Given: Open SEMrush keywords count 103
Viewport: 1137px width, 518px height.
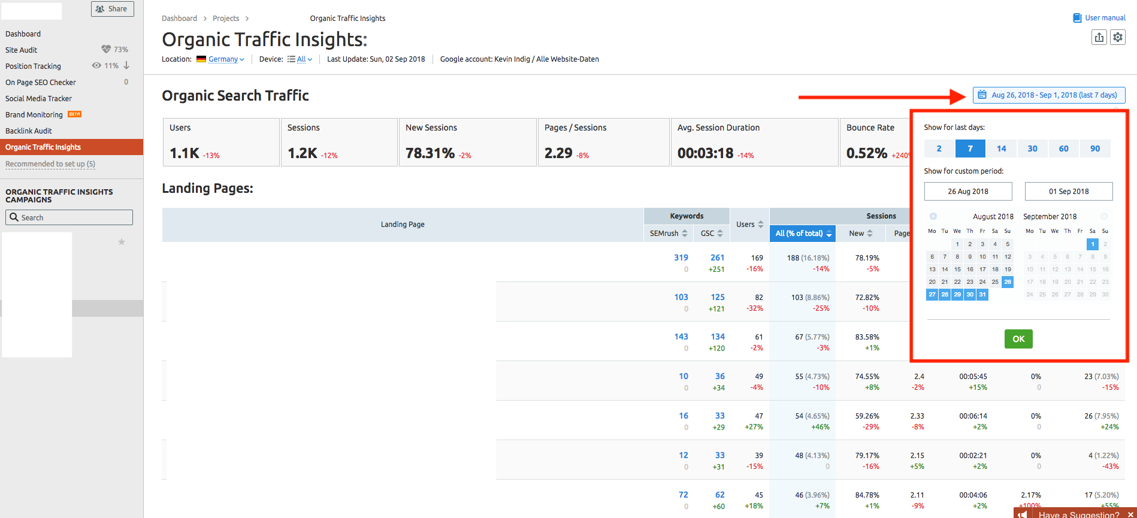Looking at the screenshot, I should tap(681, 297).
